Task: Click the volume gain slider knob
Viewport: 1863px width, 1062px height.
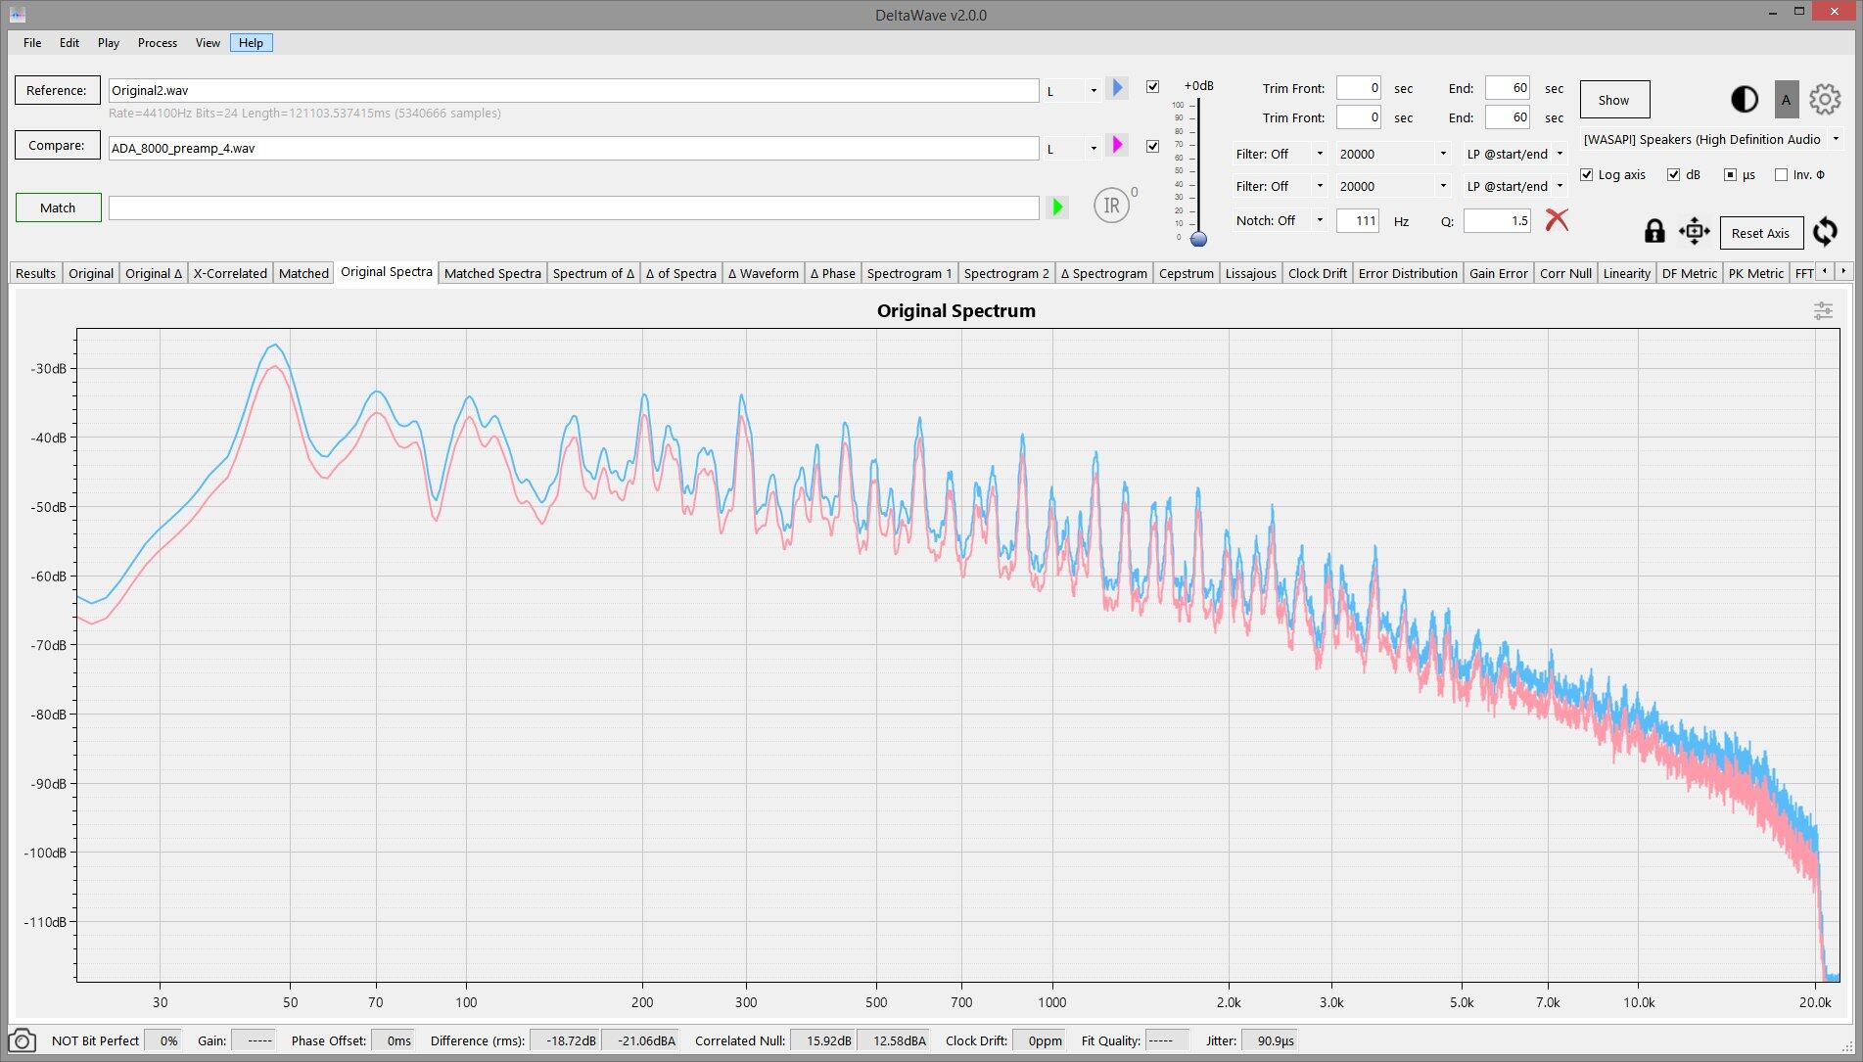Action: [x=1198, y=239]
